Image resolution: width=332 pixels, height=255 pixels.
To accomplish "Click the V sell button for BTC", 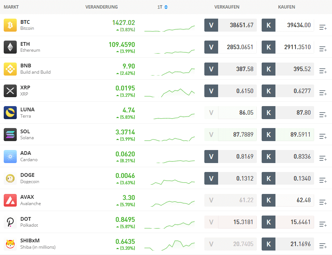I will [x=211, y=25].
